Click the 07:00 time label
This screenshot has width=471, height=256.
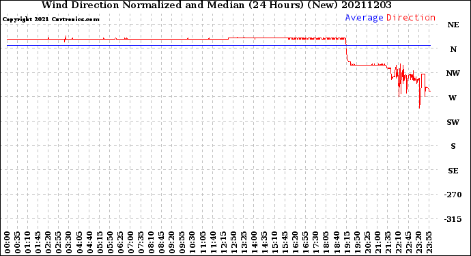point(130,242)
